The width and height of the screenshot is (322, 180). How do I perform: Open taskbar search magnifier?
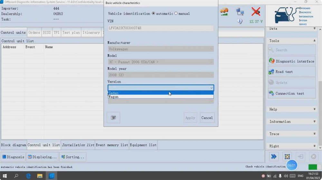click(x=16, y=176)
